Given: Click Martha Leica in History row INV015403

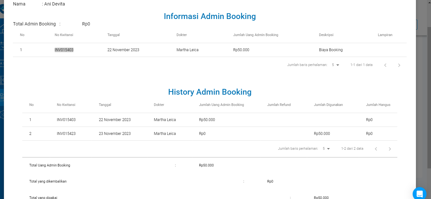Looking at the screenshot, I should point(165,120).
